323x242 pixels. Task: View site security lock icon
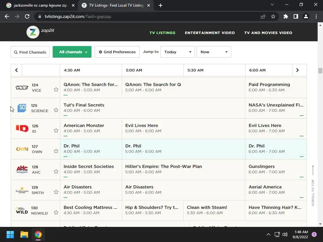coord(40,16)
